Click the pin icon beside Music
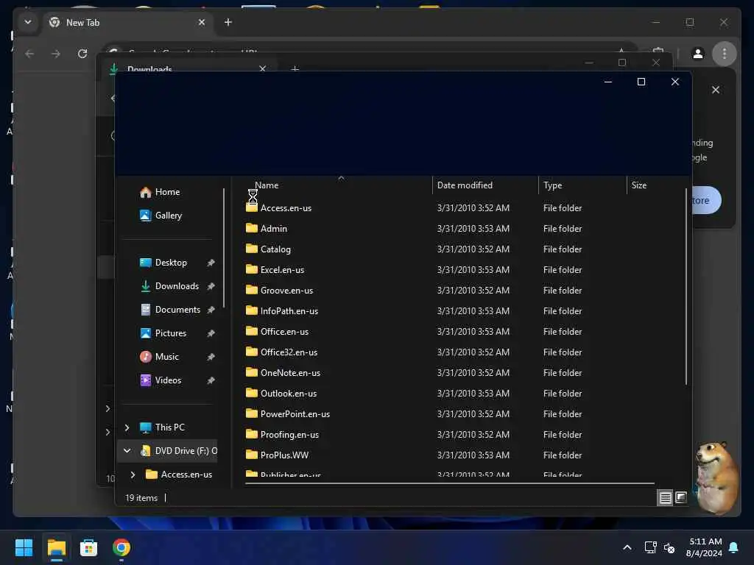 tap(211, 357)
